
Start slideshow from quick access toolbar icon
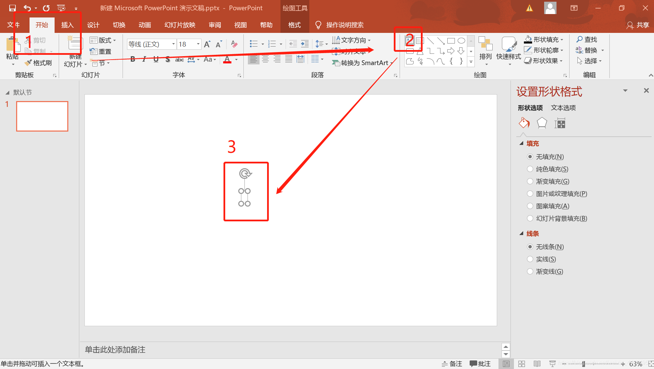(x=61, y=8)
